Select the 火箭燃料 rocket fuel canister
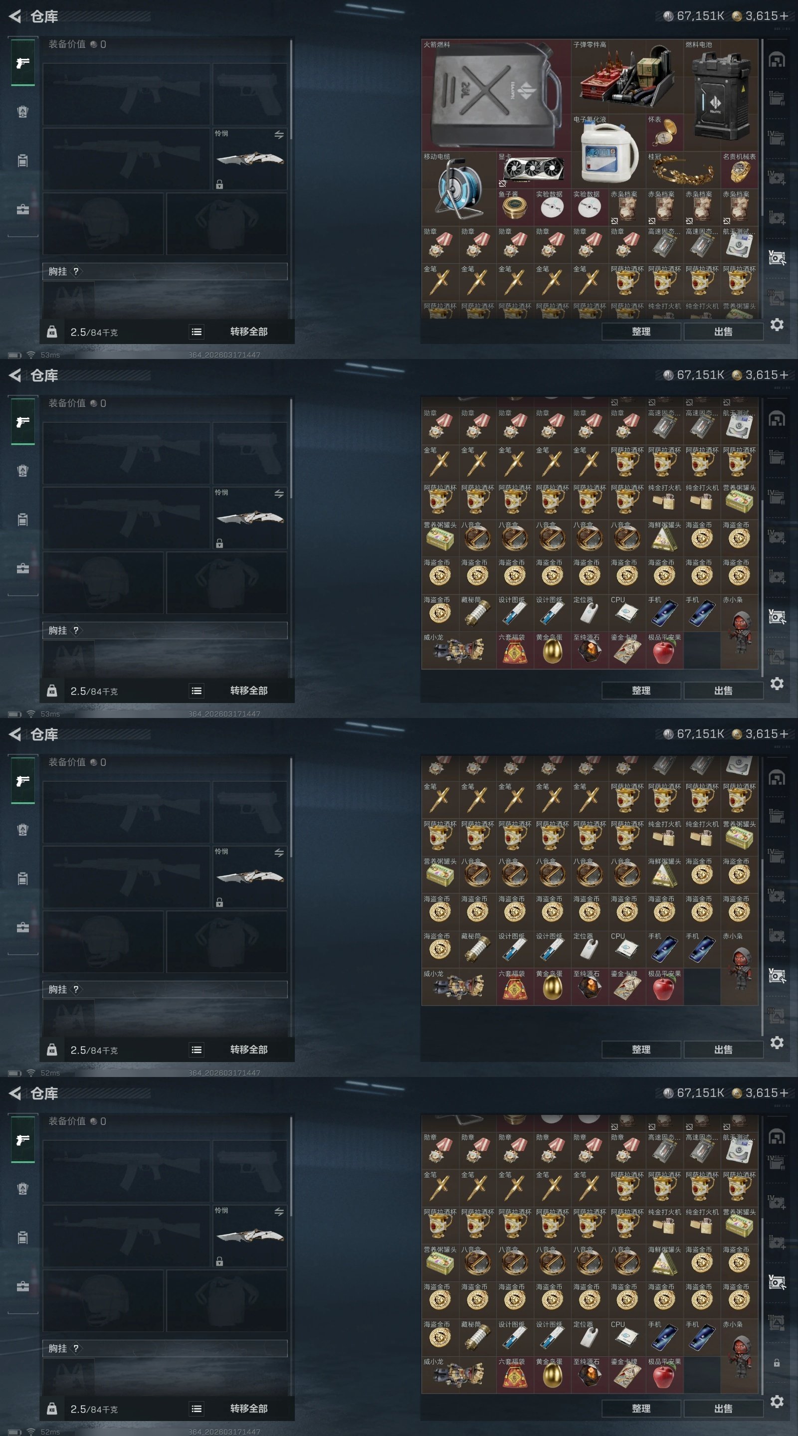 click(x=496, y=95)
